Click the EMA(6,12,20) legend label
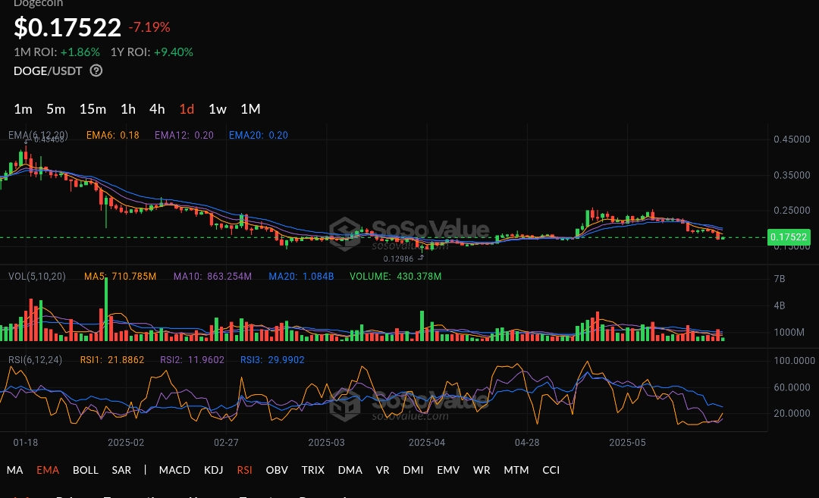819x498 pixels. pos(38,135)
